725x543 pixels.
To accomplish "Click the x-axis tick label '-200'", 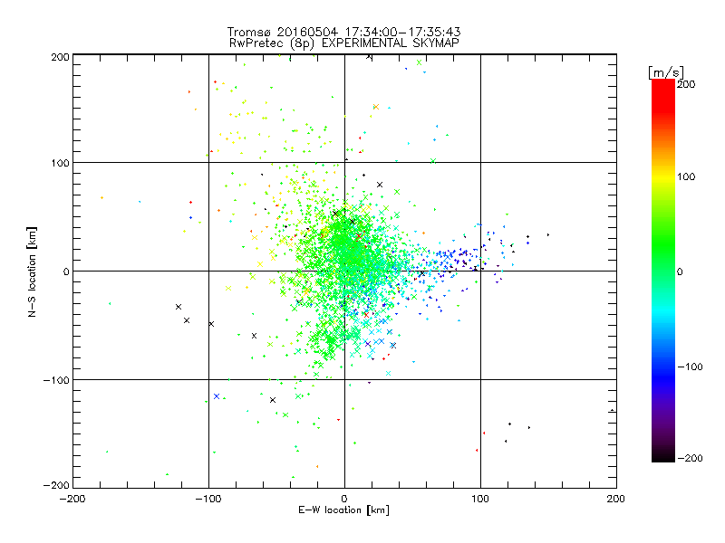I will tap(72, 500).
